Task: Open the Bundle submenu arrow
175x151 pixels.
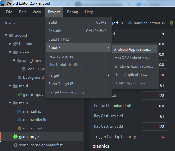Action: (108, 48)
